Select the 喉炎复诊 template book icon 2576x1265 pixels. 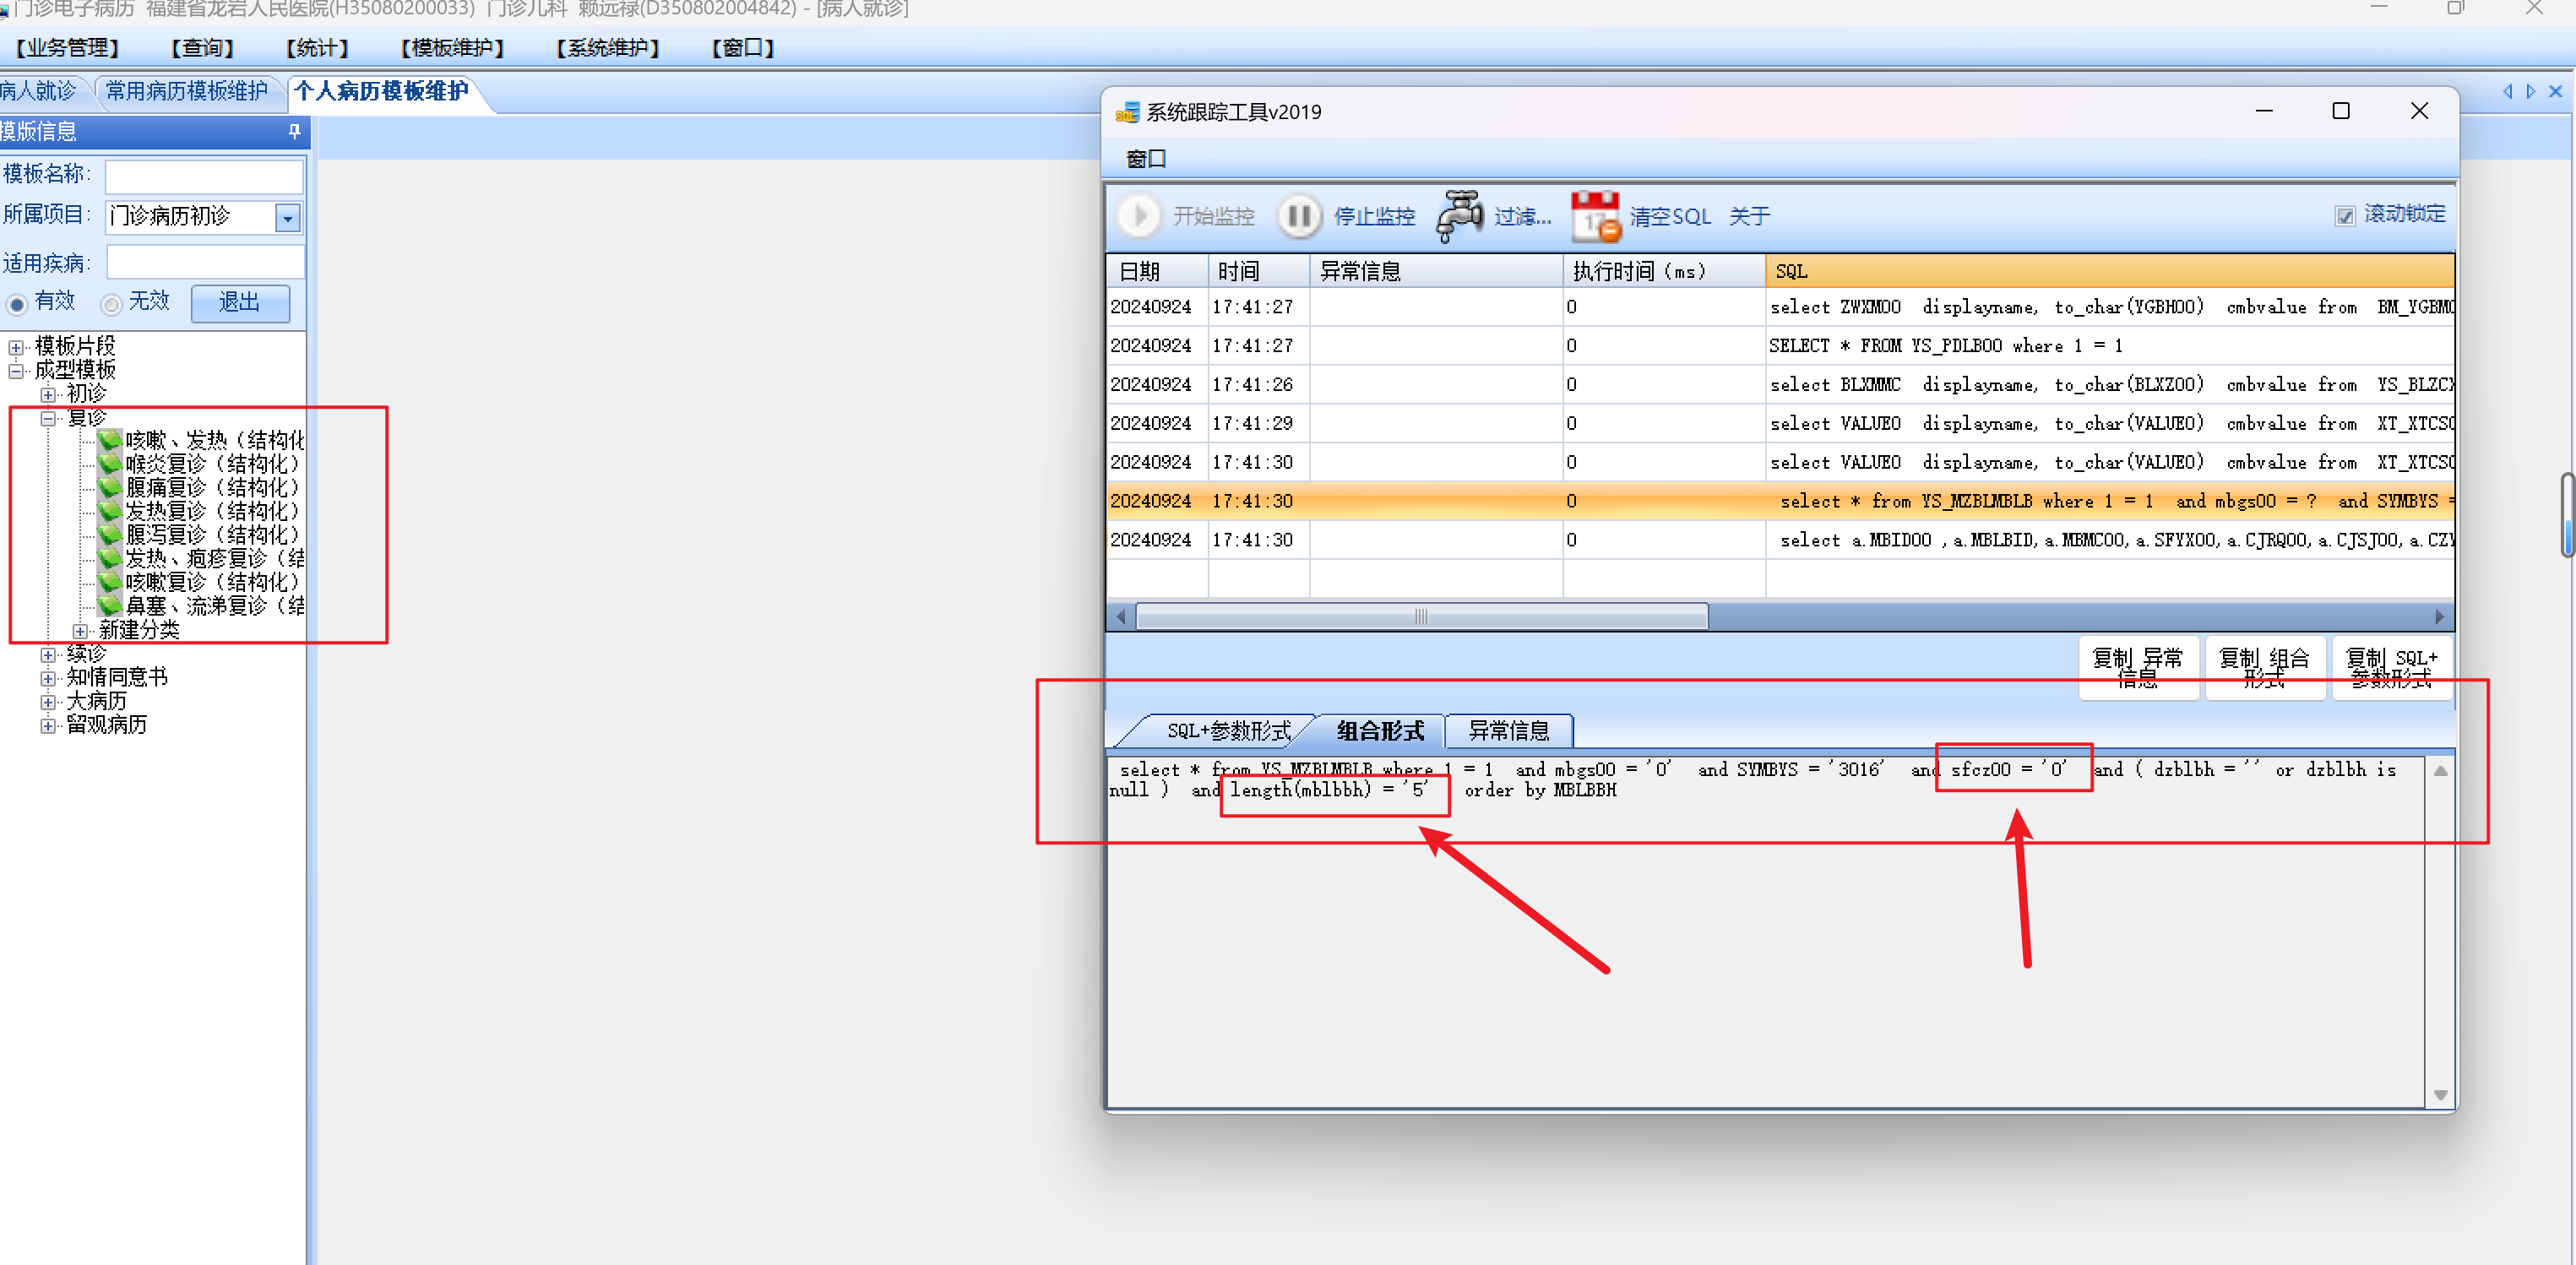110,464
